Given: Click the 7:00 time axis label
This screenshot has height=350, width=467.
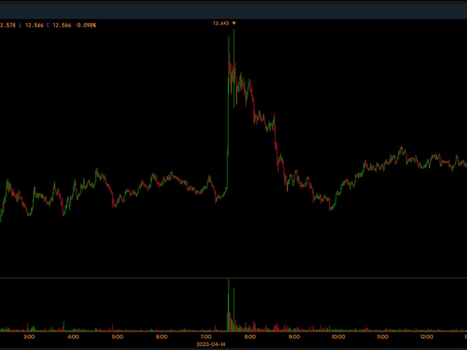Looking at the screenshot, I should [206, 337].
